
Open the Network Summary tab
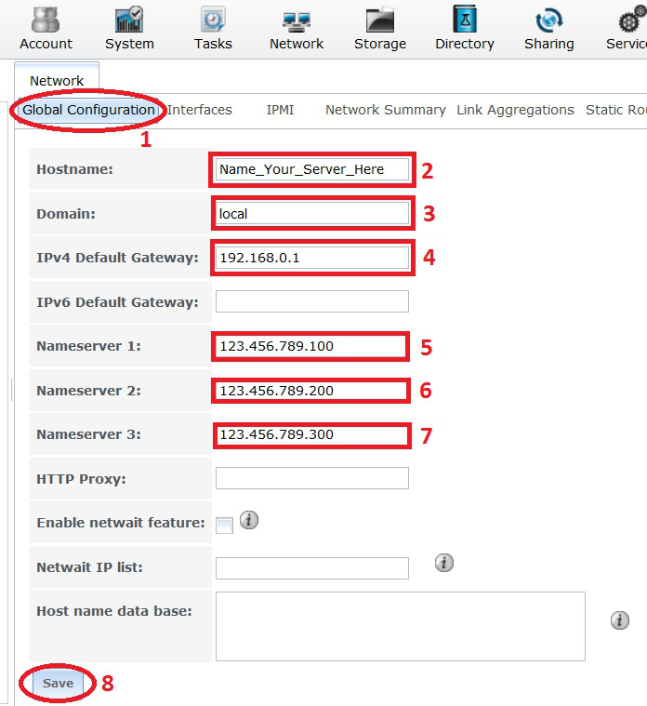(x=385, y=110)
